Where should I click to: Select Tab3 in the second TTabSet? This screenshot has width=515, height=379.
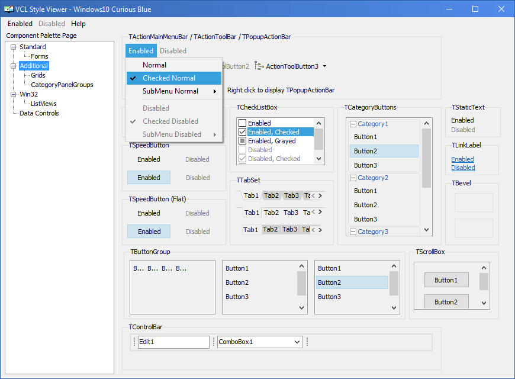pyautogui.click(x=291, y=213)
